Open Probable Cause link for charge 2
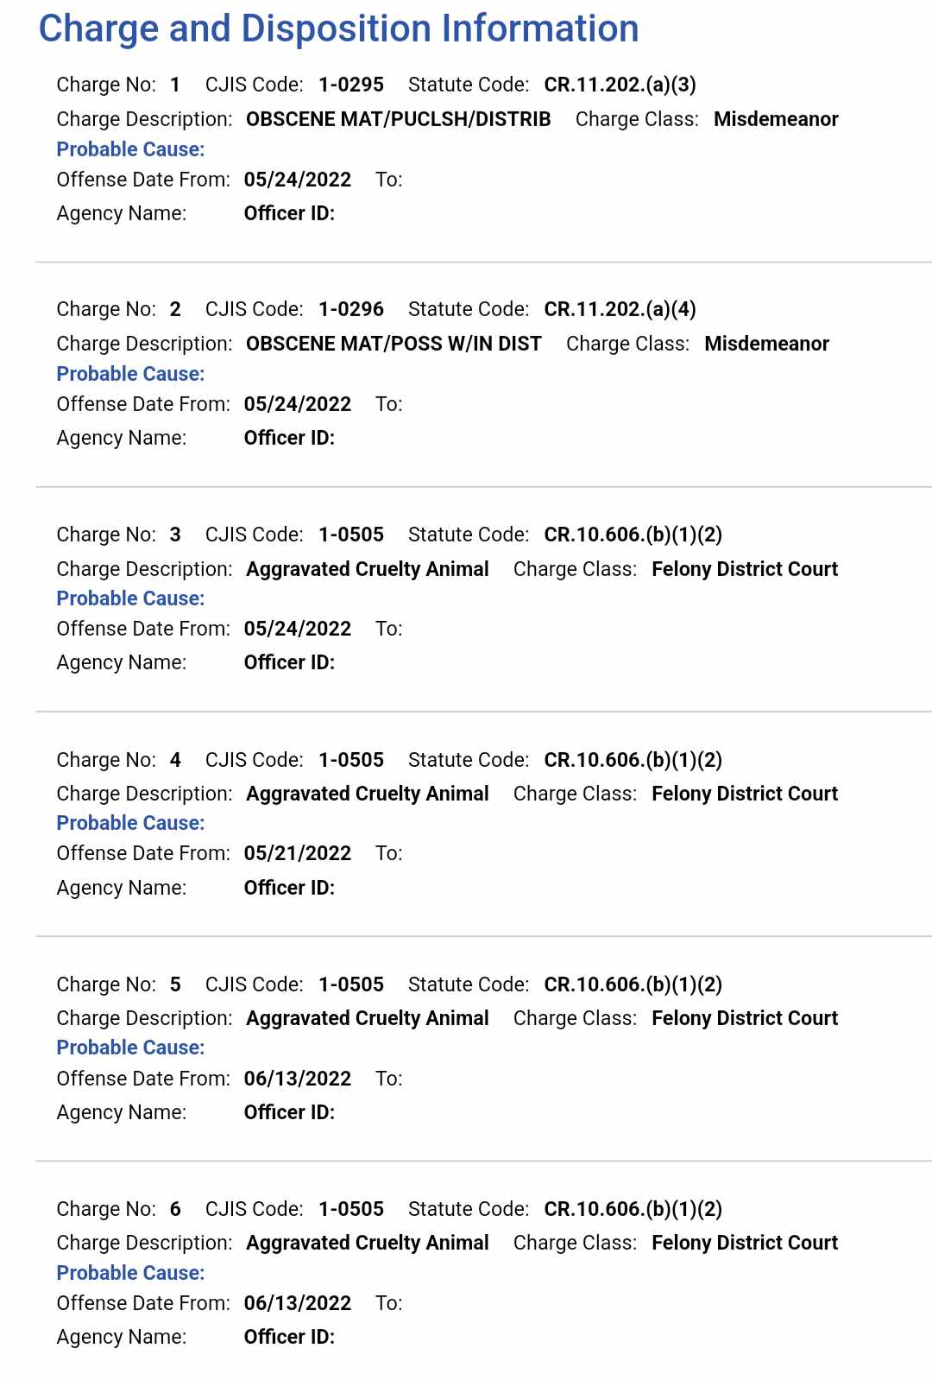The width and height of the screenshot is (932, 1380). click(x=130, y=374)
